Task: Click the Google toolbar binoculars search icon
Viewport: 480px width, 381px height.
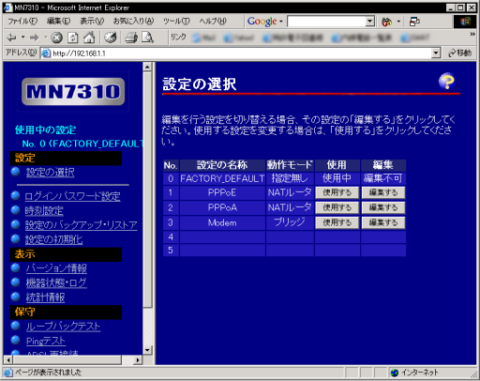Action: click(x=386, y=22)
